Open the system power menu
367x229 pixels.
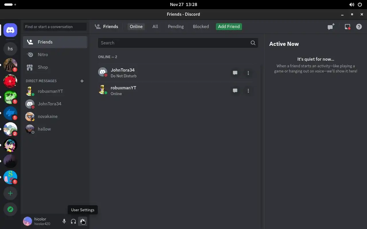tap(360, 5)
